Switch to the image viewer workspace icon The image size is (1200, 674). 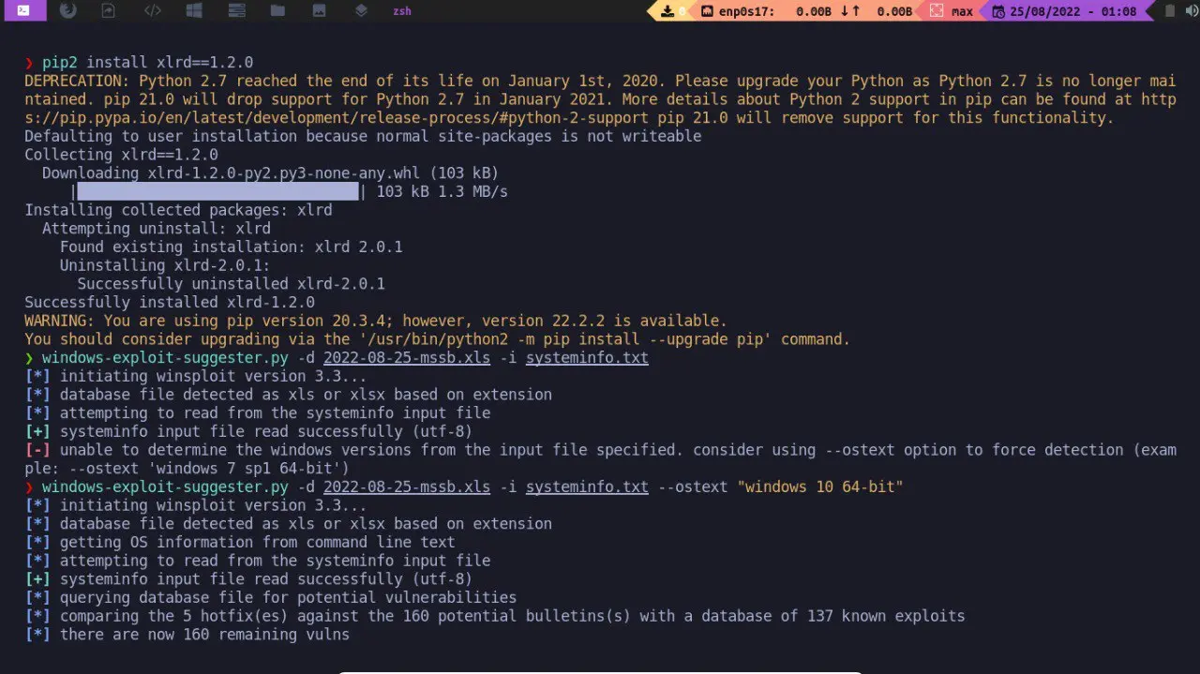320,11
